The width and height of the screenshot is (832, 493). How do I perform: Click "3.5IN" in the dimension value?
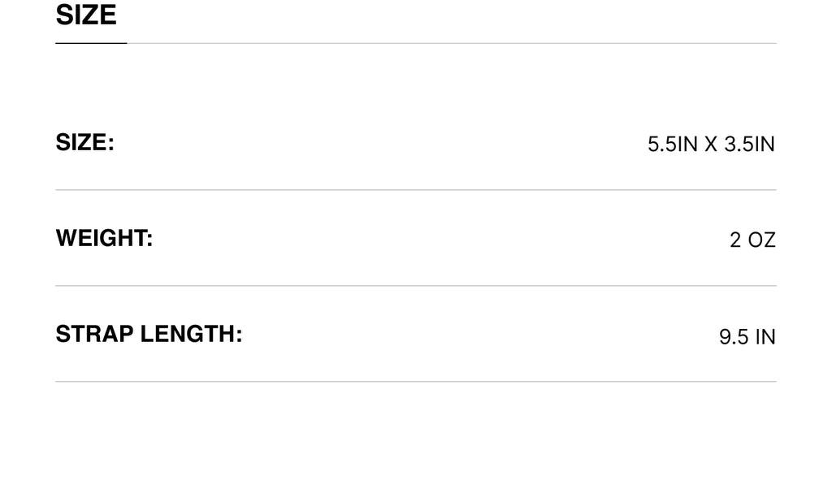(749, 145)
